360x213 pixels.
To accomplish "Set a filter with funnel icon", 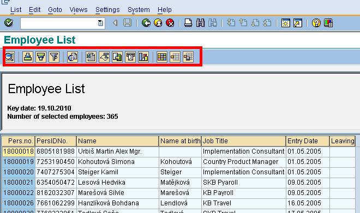I will pos(54,57).
